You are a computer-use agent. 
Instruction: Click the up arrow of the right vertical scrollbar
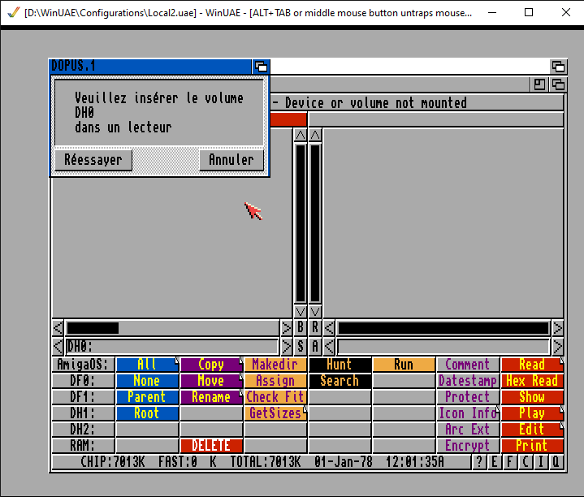click(x=315, y=136)
